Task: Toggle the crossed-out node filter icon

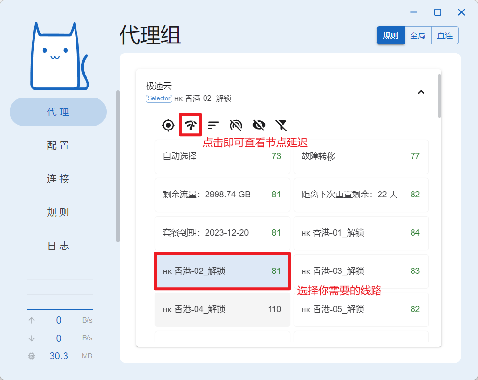Action: (x=282, y=125)
